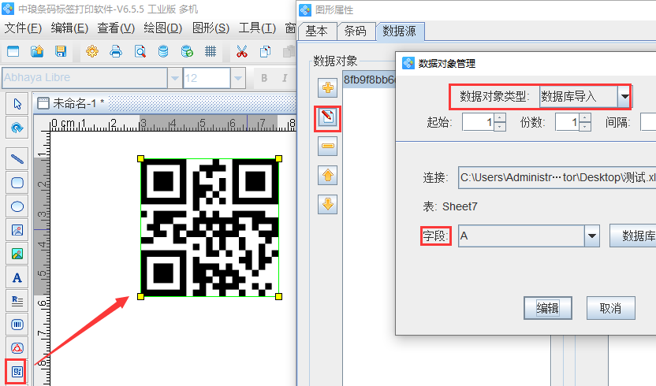Open the 文件(F) menu
Screen dimensions: 656x386
(23, 28)
